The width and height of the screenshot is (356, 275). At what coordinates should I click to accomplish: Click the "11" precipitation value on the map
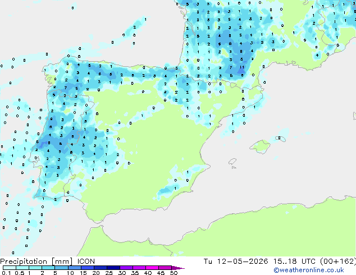pyautogui.click(x=242, y=67)
